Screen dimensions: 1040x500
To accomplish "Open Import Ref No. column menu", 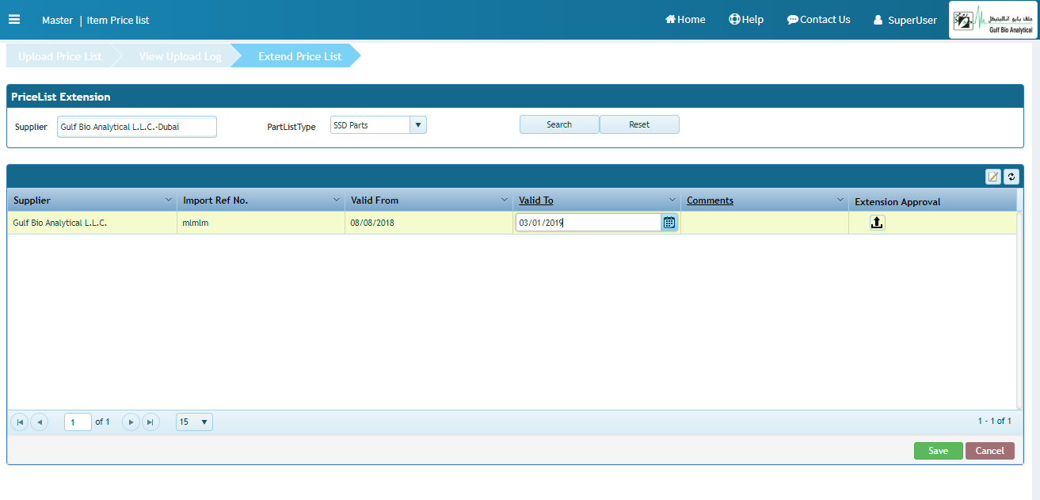I will (x=337, y=200).
